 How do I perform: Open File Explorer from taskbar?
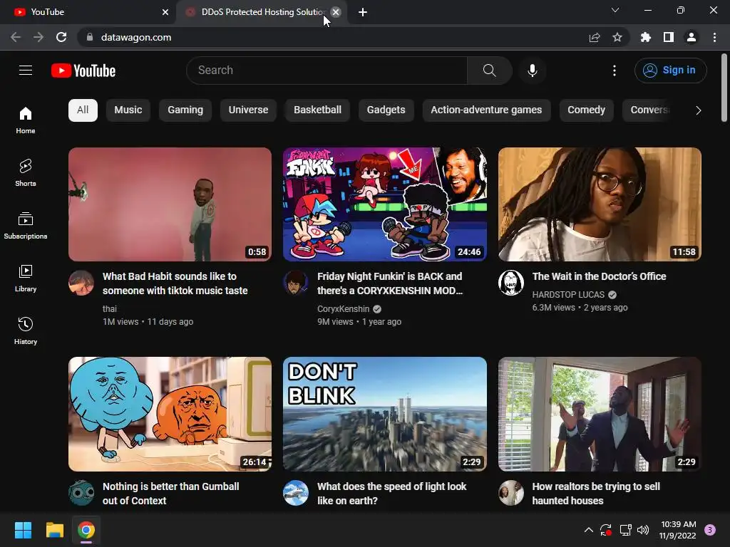[x=54, y=530]
